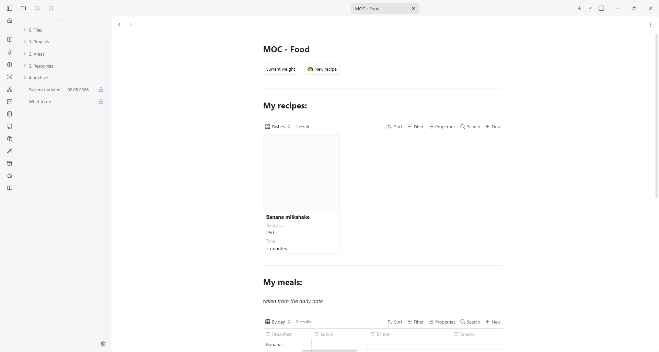Click the Current weight button
659x352 pixels.
coord(280,69)
